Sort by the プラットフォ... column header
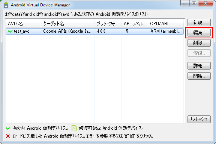The width and height of the screenshot is (216, 144). coord(108,24)
